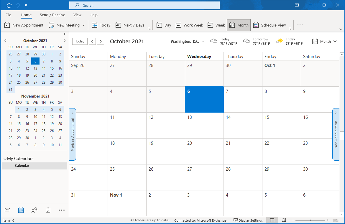
Task: Go to next month with forward arrow
Action: coord(101,41)
